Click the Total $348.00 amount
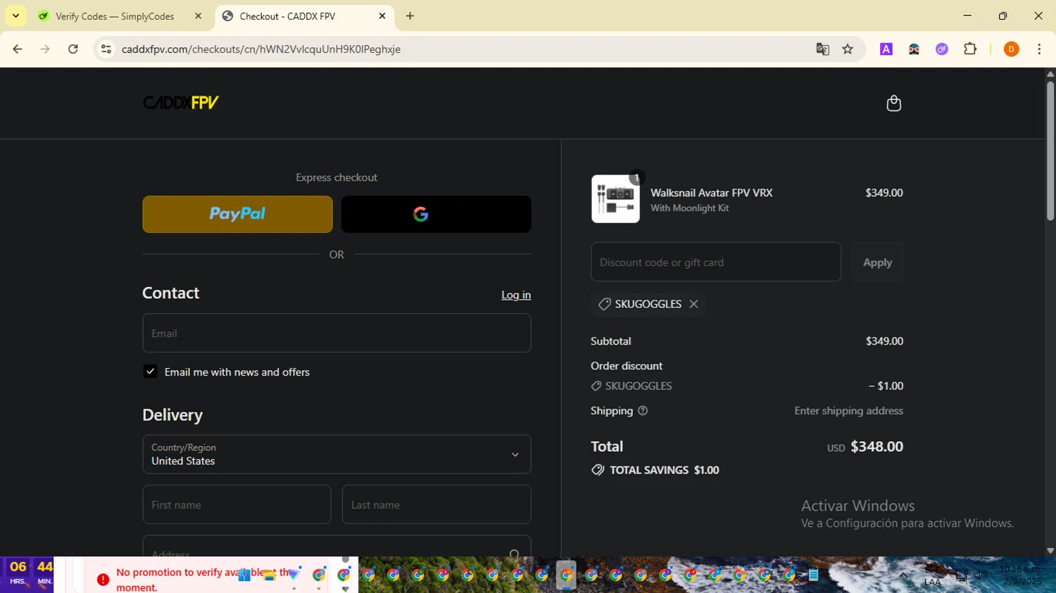 (x=876, y=447)
